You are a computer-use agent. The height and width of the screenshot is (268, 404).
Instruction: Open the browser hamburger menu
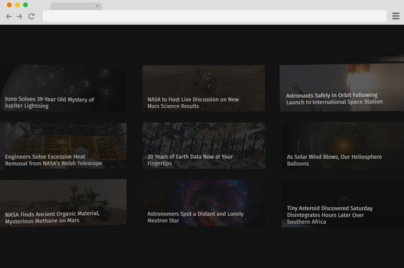click(x=396, y=16)
